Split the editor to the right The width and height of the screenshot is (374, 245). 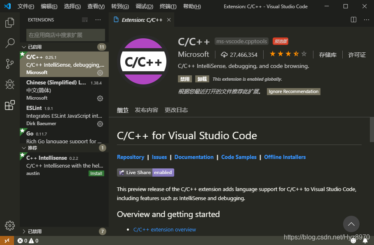click(353, 20)
